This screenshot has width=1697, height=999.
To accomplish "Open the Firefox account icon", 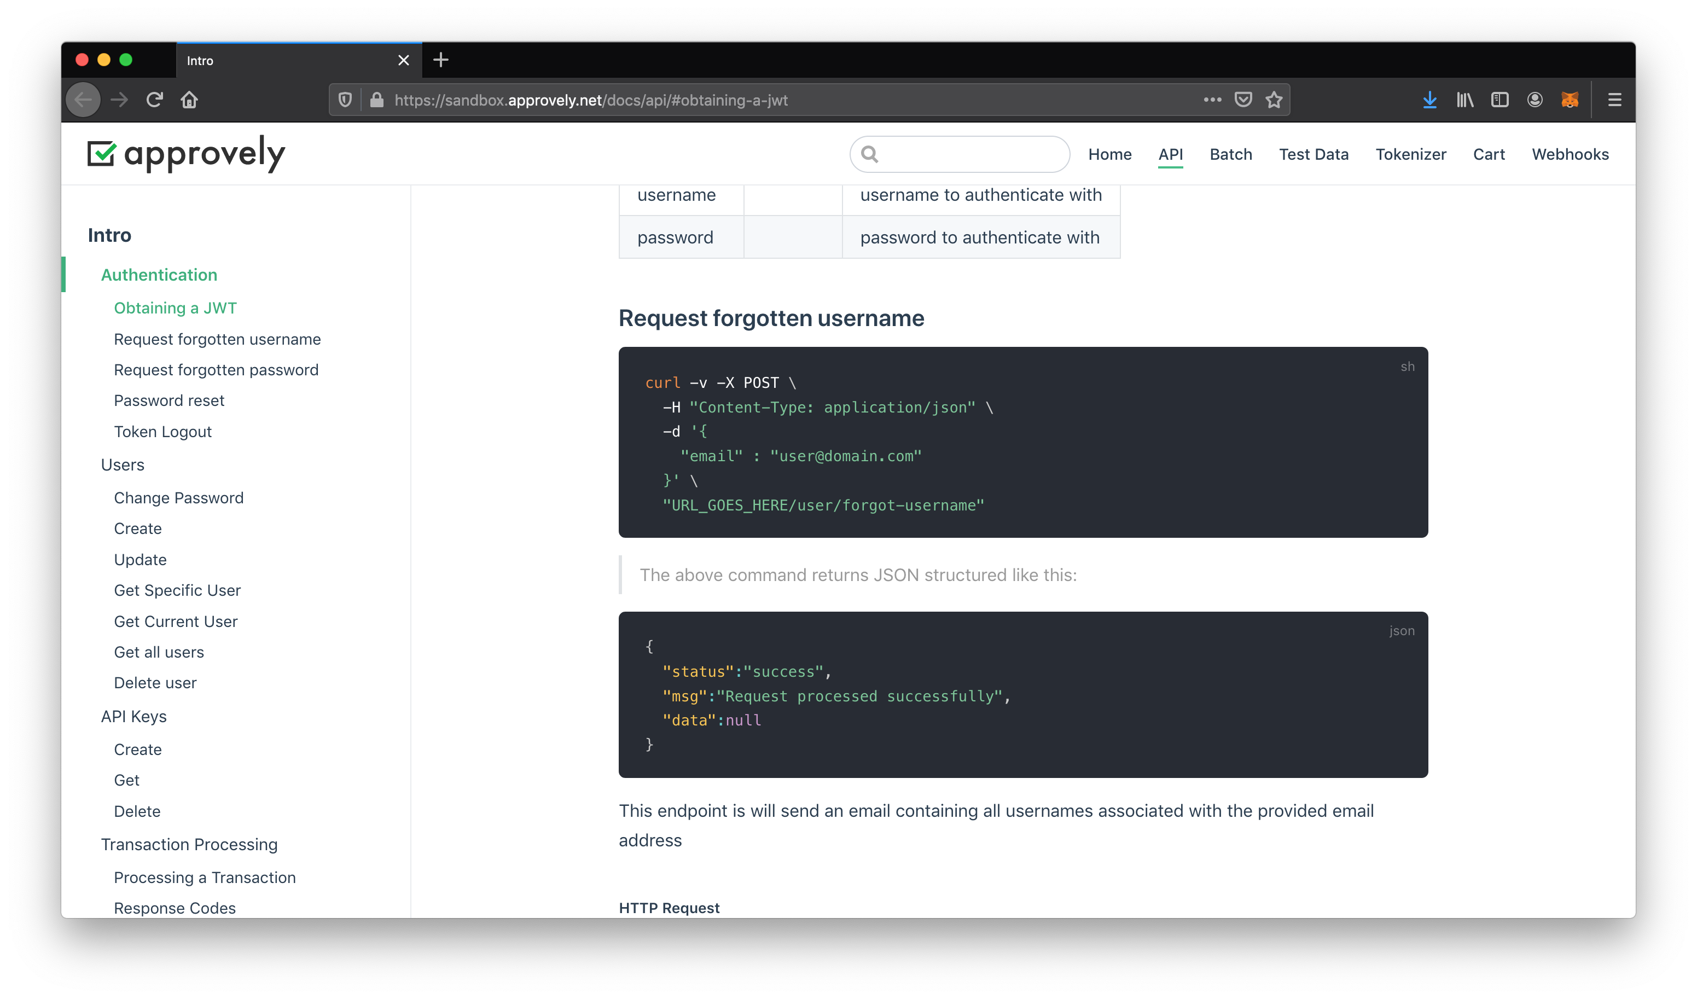I will [x=1535, y=99].
